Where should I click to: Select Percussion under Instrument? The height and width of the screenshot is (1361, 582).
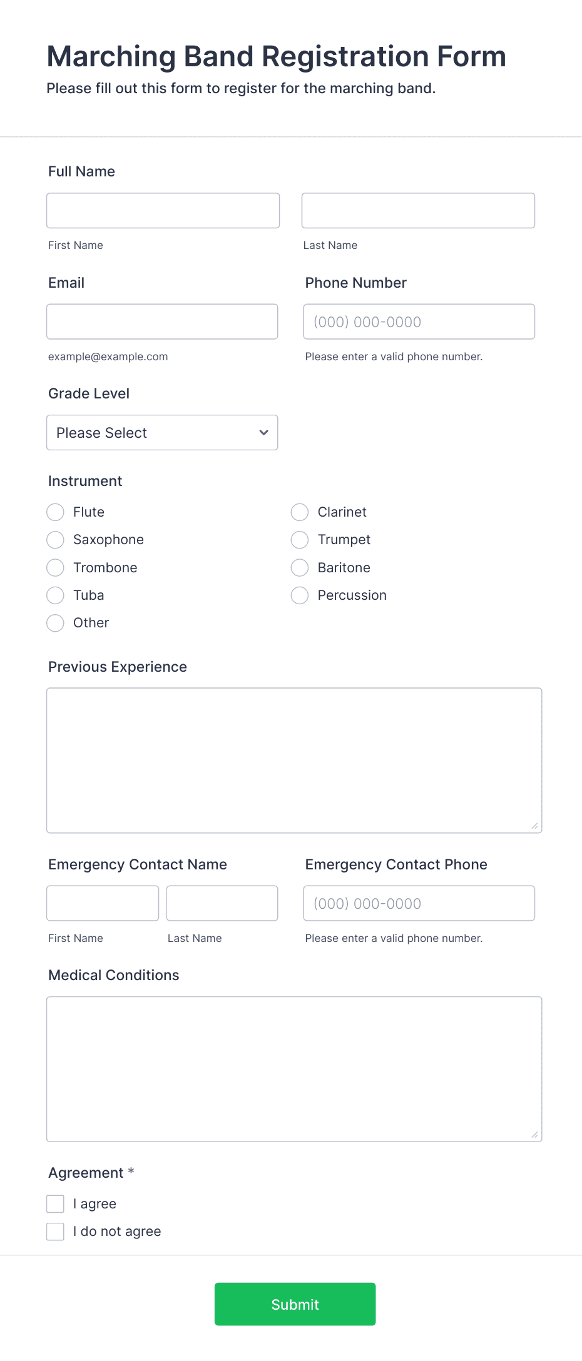click(299, 595)
